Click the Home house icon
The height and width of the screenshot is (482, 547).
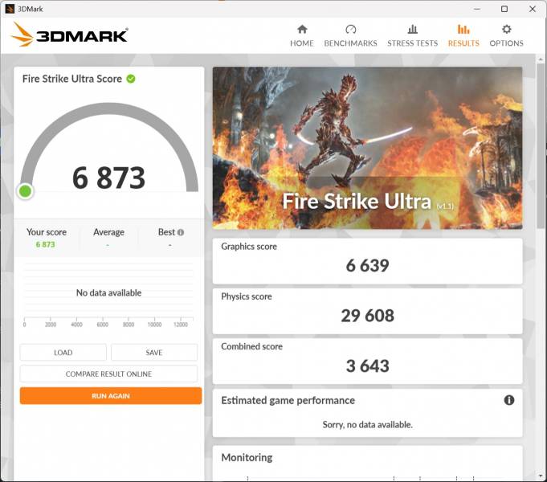click(302, 29)
